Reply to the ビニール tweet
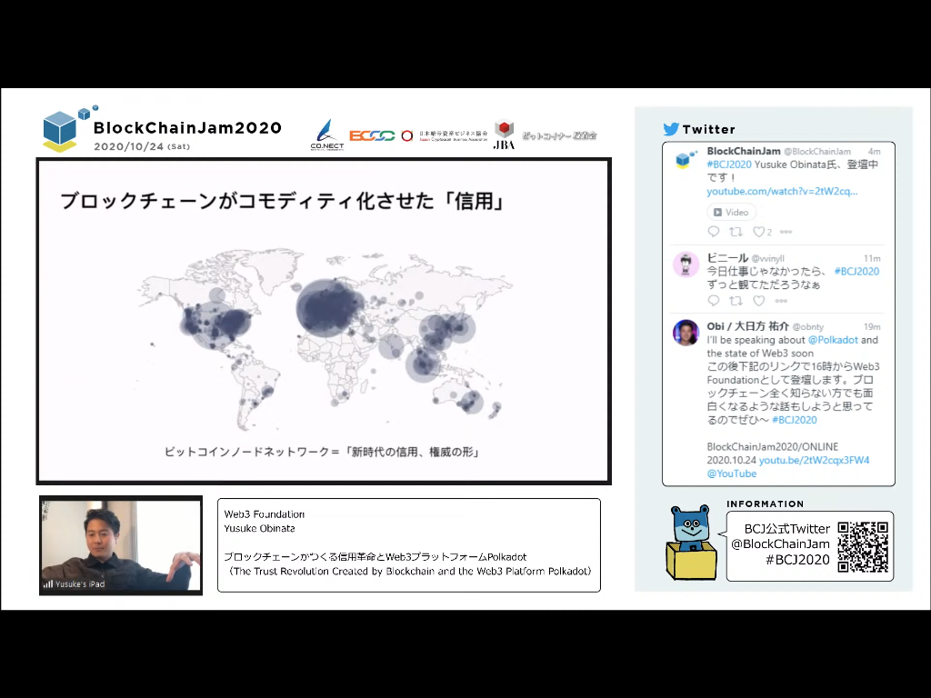 714,300
